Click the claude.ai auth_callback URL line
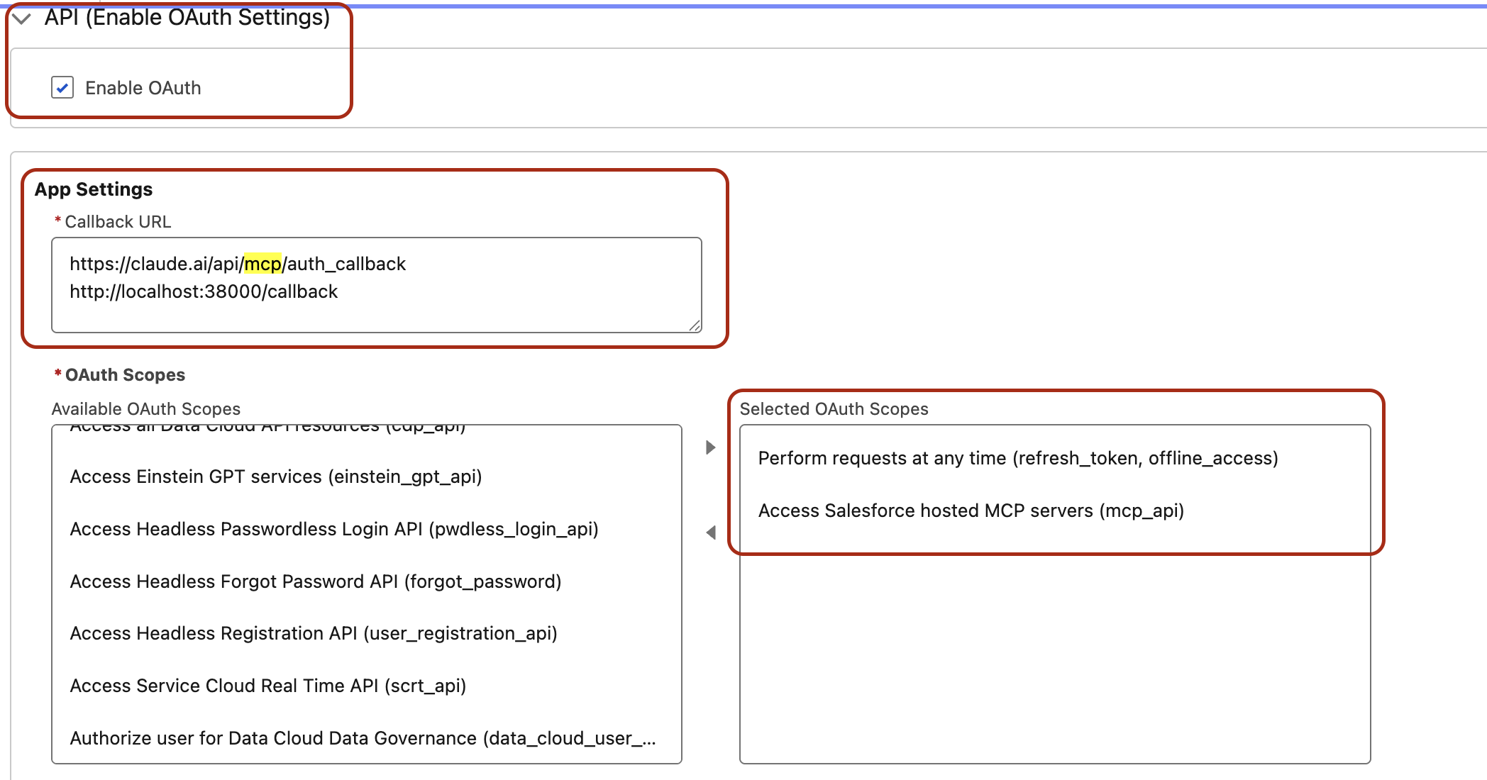Screen dimensions: 1487x780 238,264
